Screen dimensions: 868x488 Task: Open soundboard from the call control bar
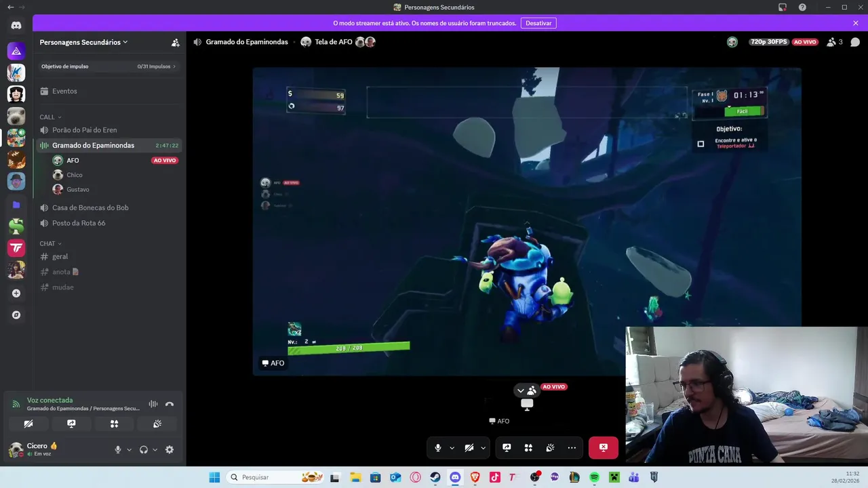click(x=550, y=447)
